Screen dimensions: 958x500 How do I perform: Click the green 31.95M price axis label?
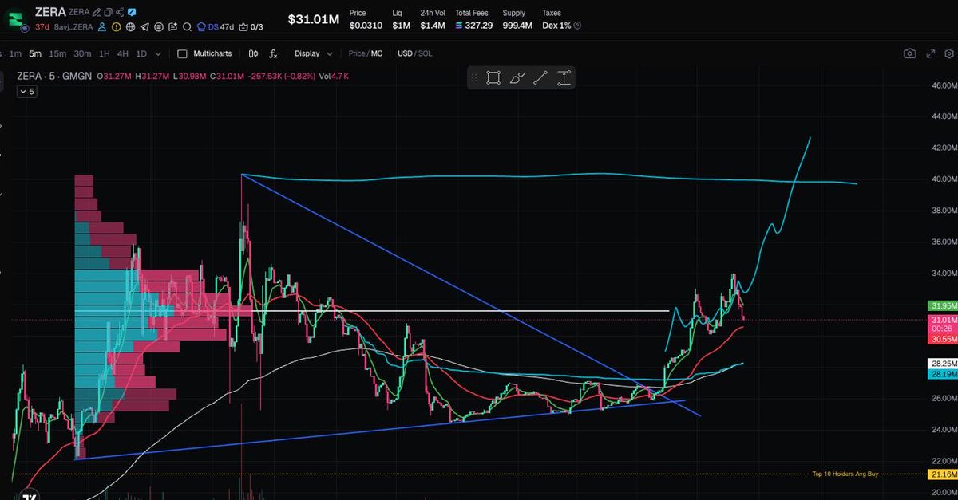click(943, 305)
